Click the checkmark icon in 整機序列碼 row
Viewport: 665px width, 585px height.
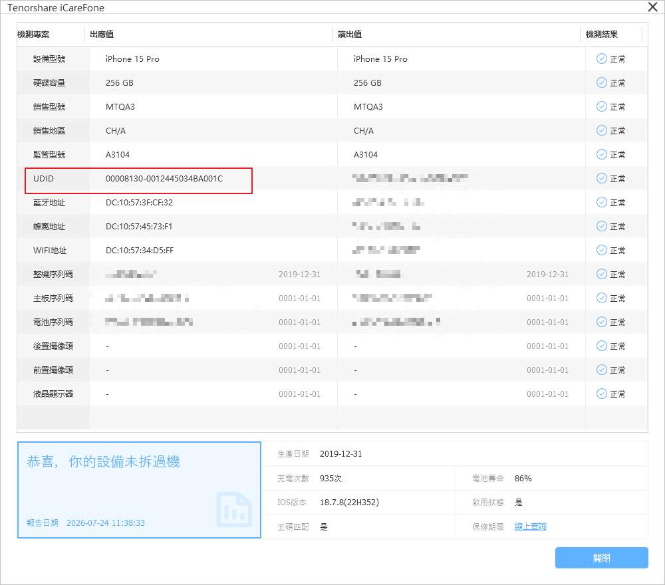tap(601, 275)
